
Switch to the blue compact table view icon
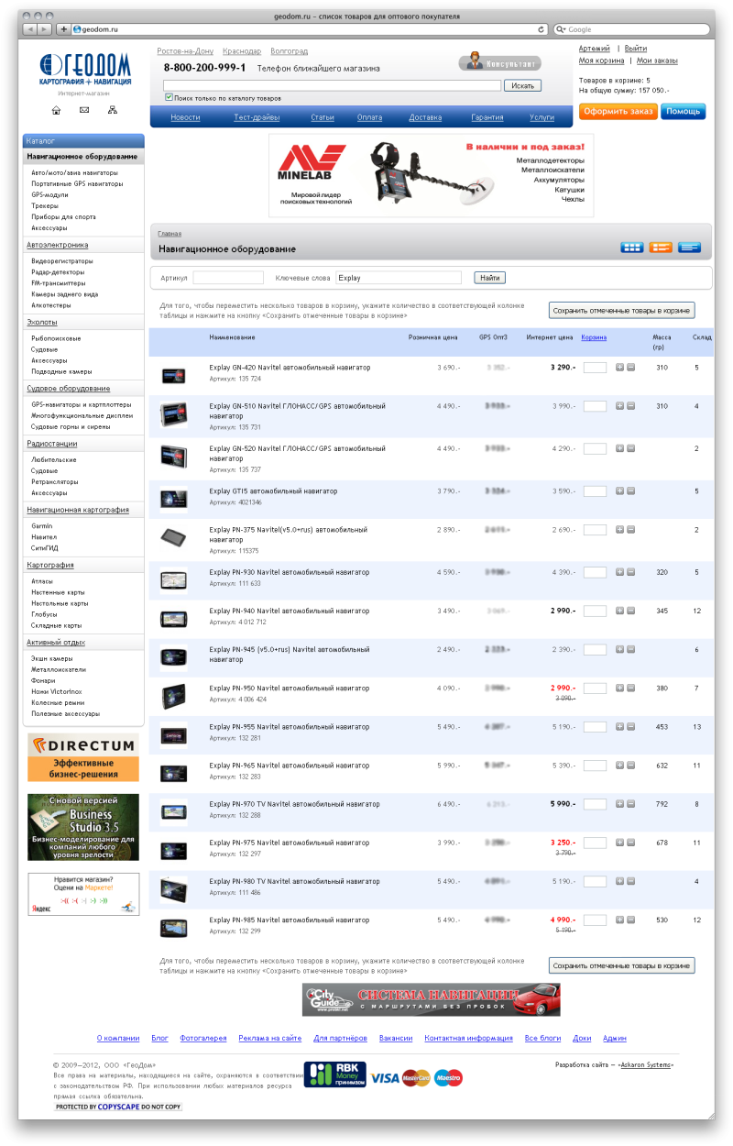point(689,248)
